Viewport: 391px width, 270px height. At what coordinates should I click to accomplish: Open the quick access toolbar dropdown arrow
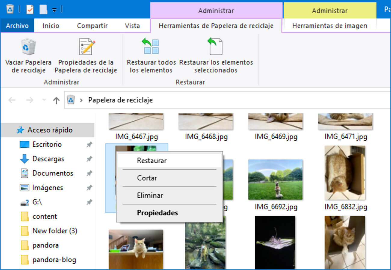54,10
